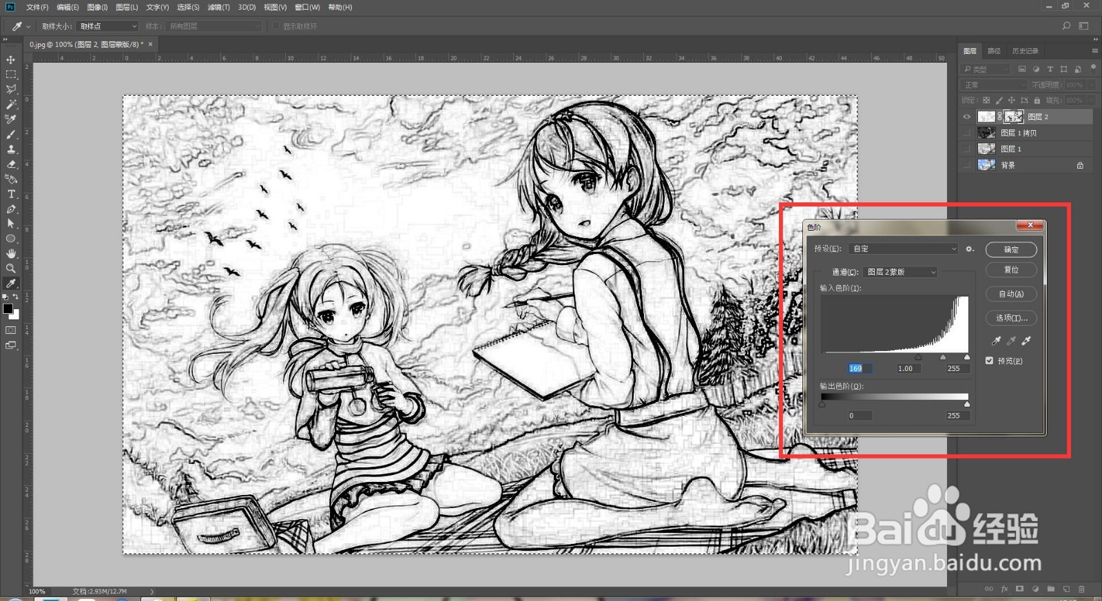The height and width of the screenshot is (601, 1102).
Task: Select the Move tool
Action: 11,60
